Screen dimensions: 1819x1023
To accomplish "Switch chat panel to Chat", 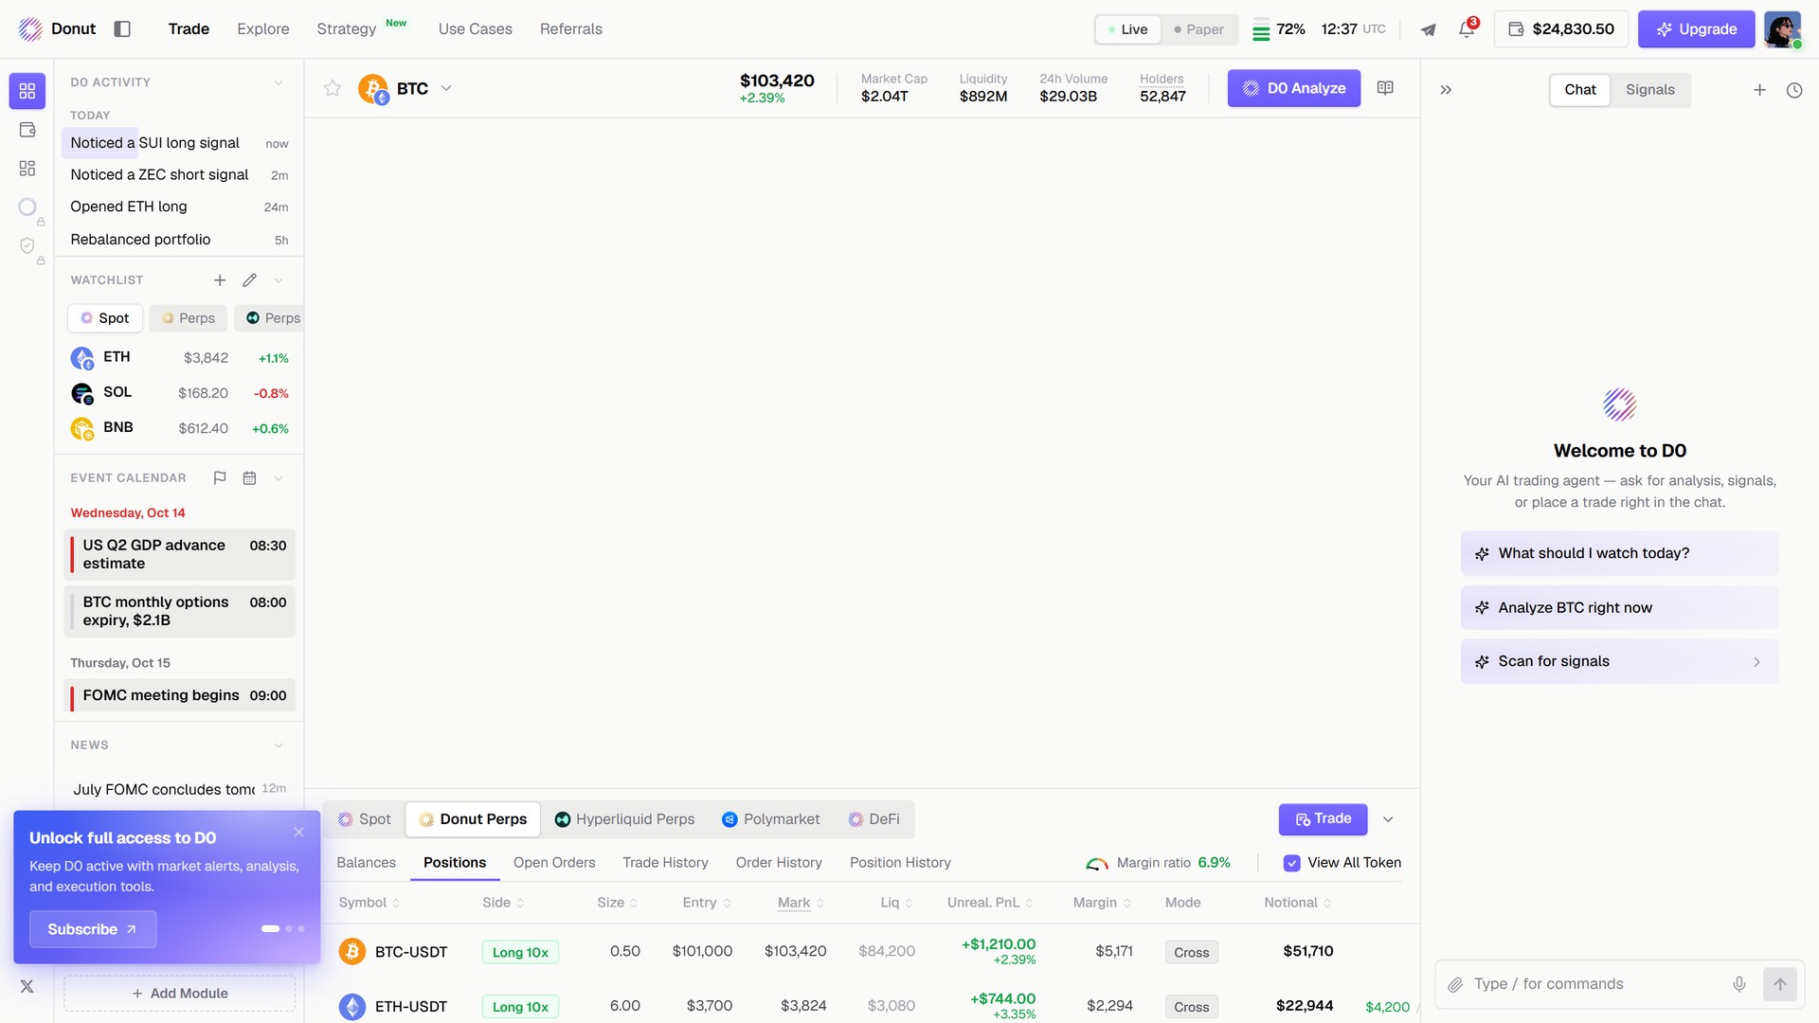I will pyautogui.click(x=1579, y=90).
